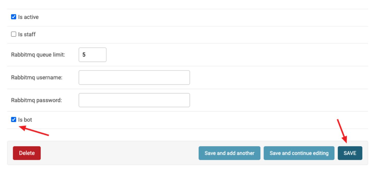Focus the Rabbitmq username text field

[x=134, y=77]
